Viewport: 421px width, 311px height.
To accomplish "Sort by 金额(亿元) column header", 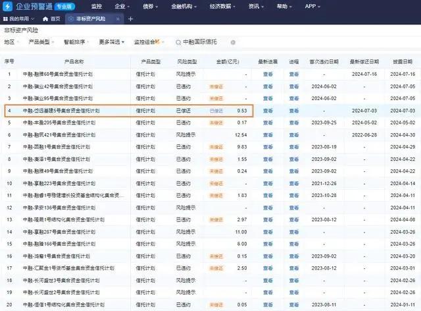I will tap(228, 62).
